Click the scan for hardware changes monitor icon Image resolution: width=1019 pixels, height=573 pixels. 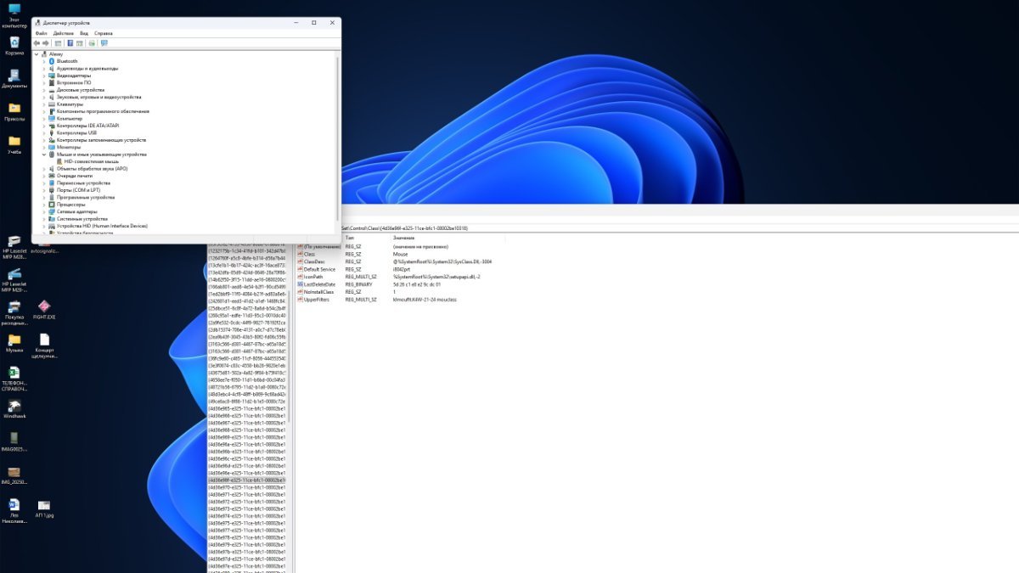point(104,42)
